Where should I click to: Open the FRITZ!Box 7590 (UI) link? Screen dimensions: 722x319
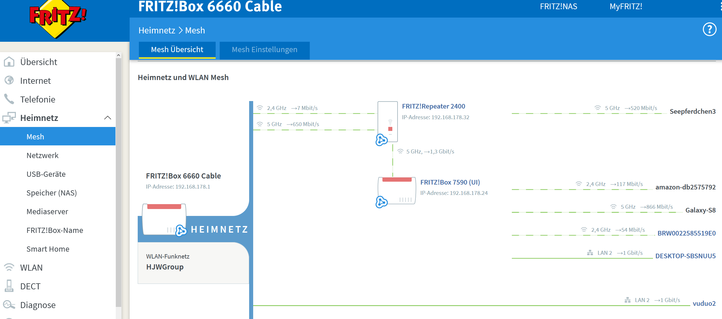pos(450,182)
